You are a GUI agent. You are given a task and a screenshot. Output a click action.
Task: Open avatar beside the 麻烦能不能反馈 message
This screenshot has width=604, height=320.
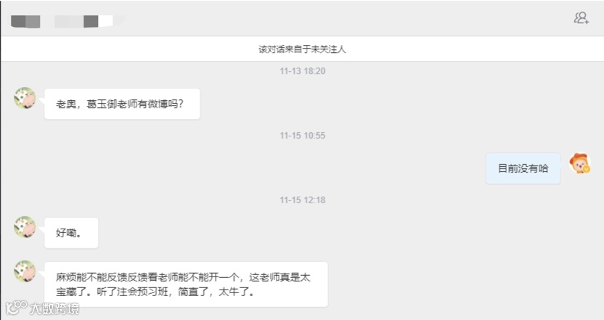tap(25, 271)
